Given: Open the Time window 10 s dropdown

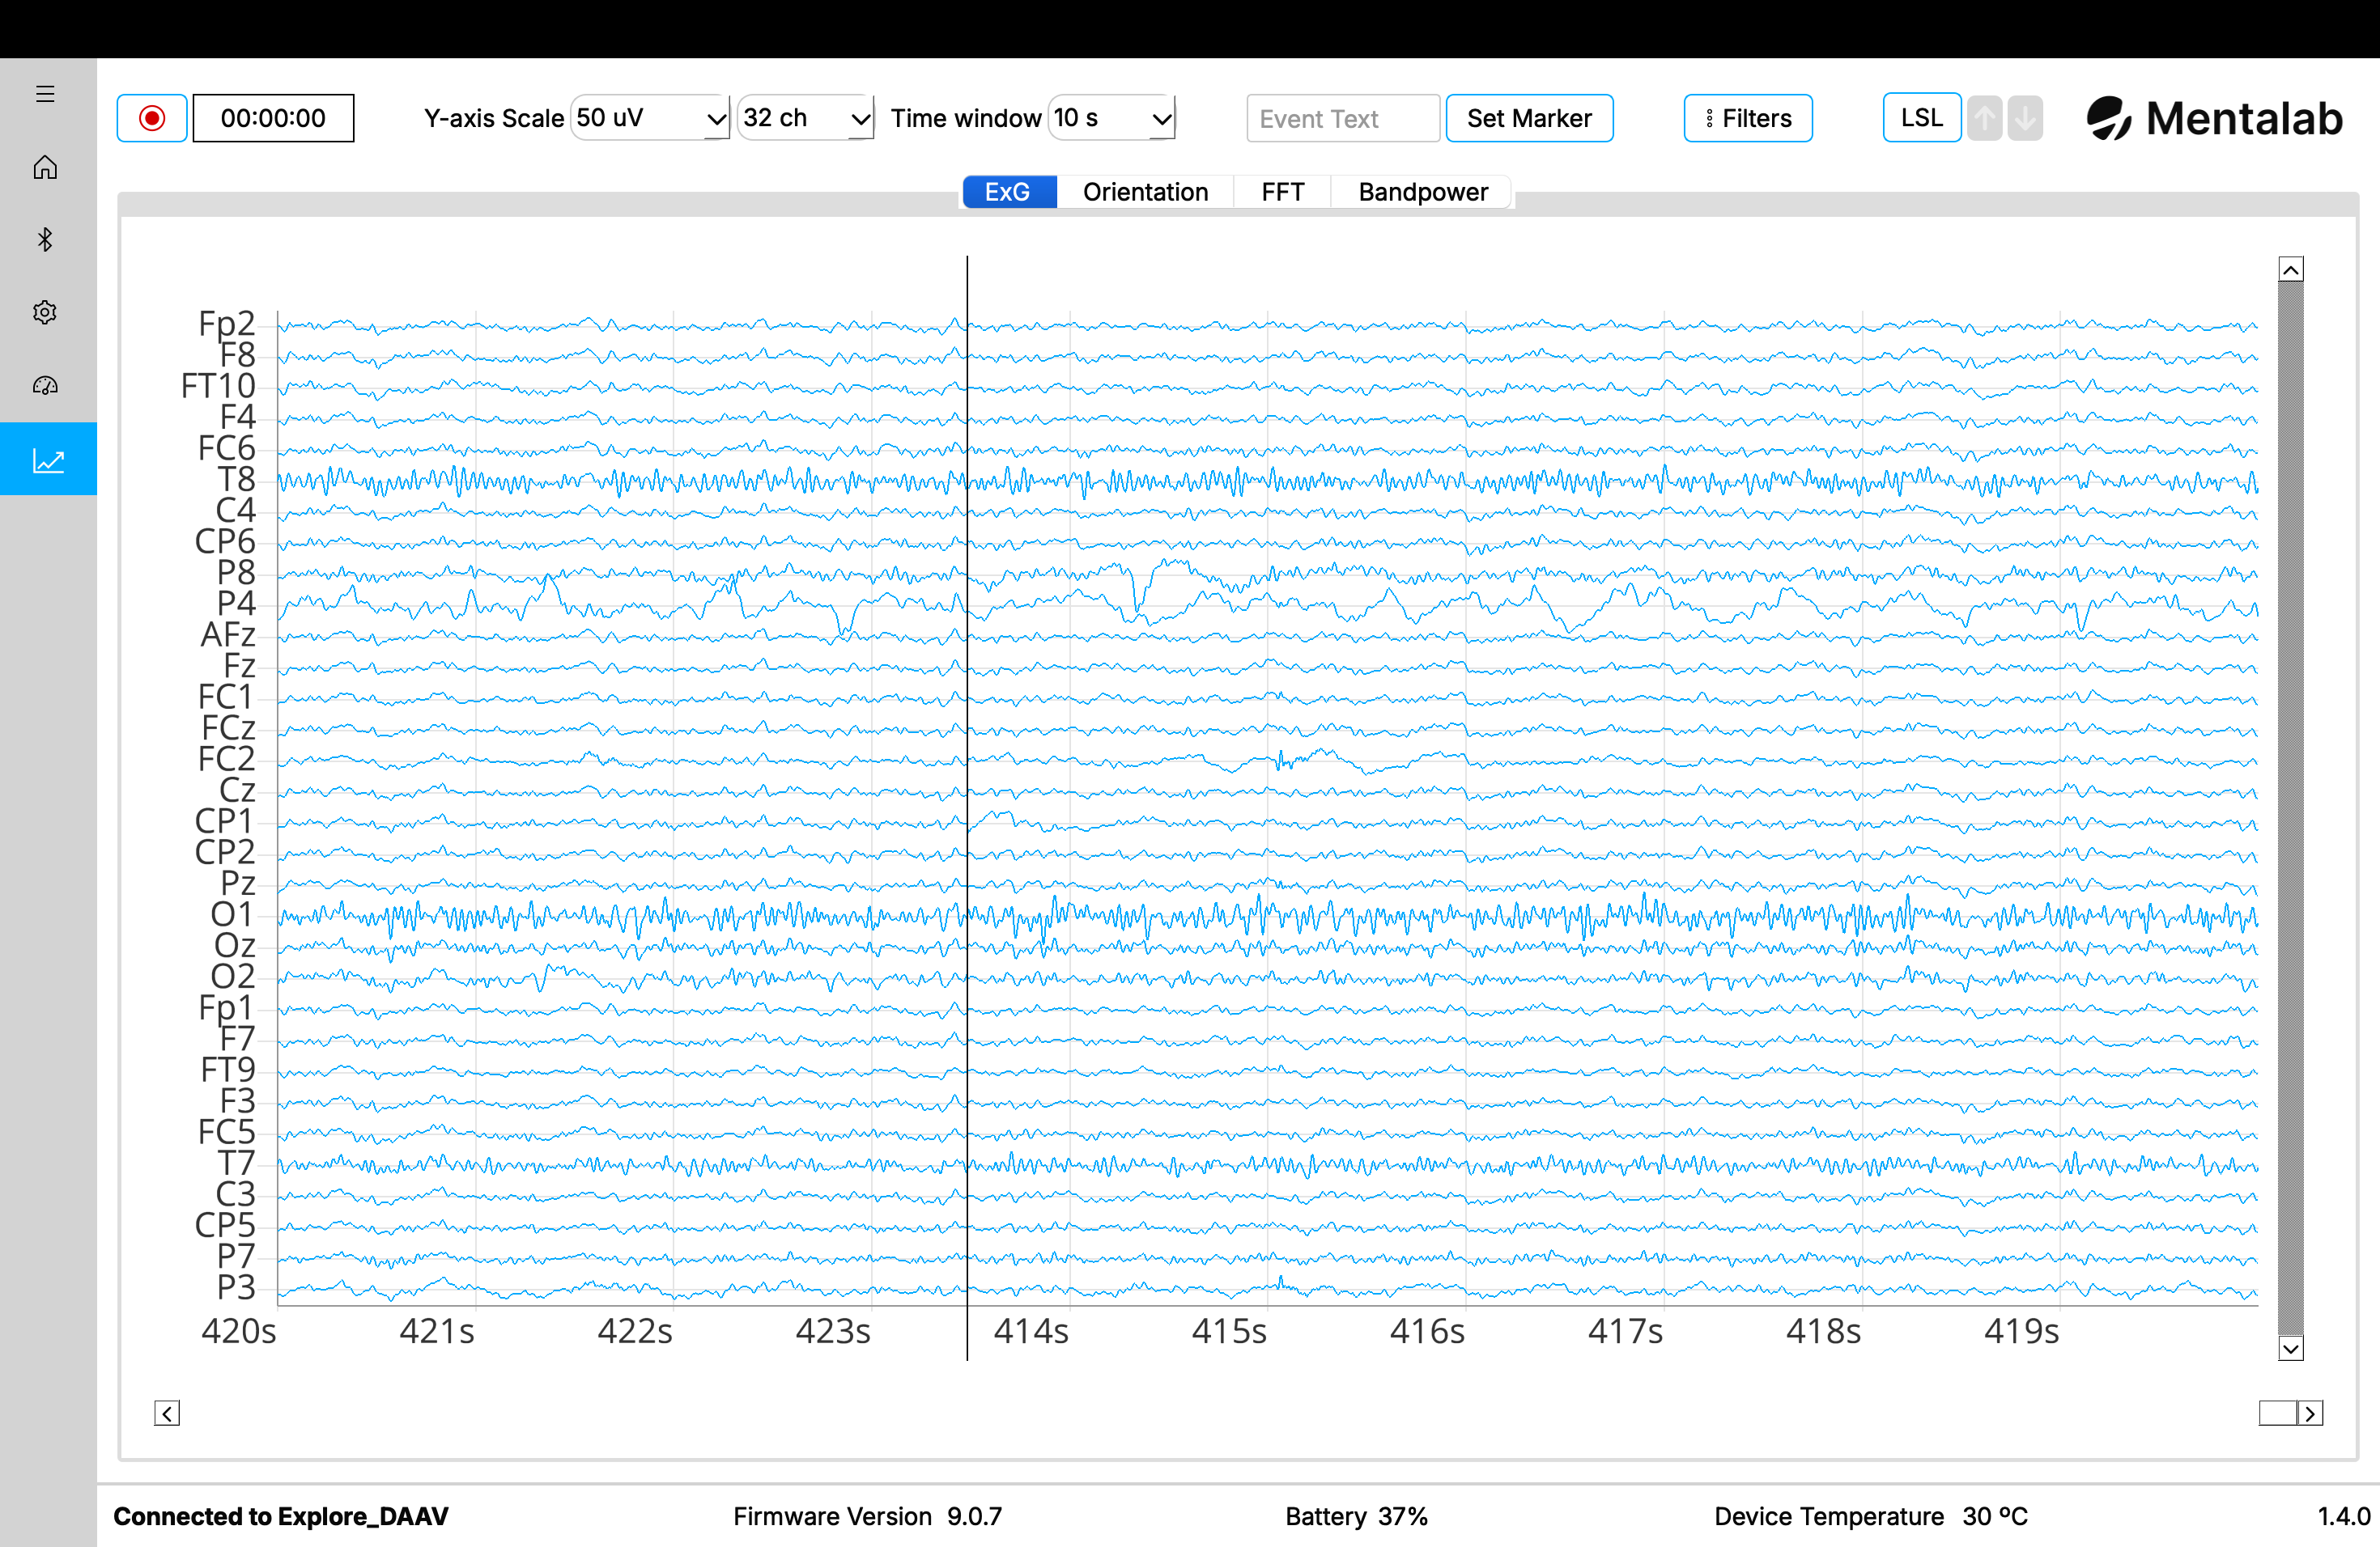Looking at the screenshot, I should click(1111, 119).
